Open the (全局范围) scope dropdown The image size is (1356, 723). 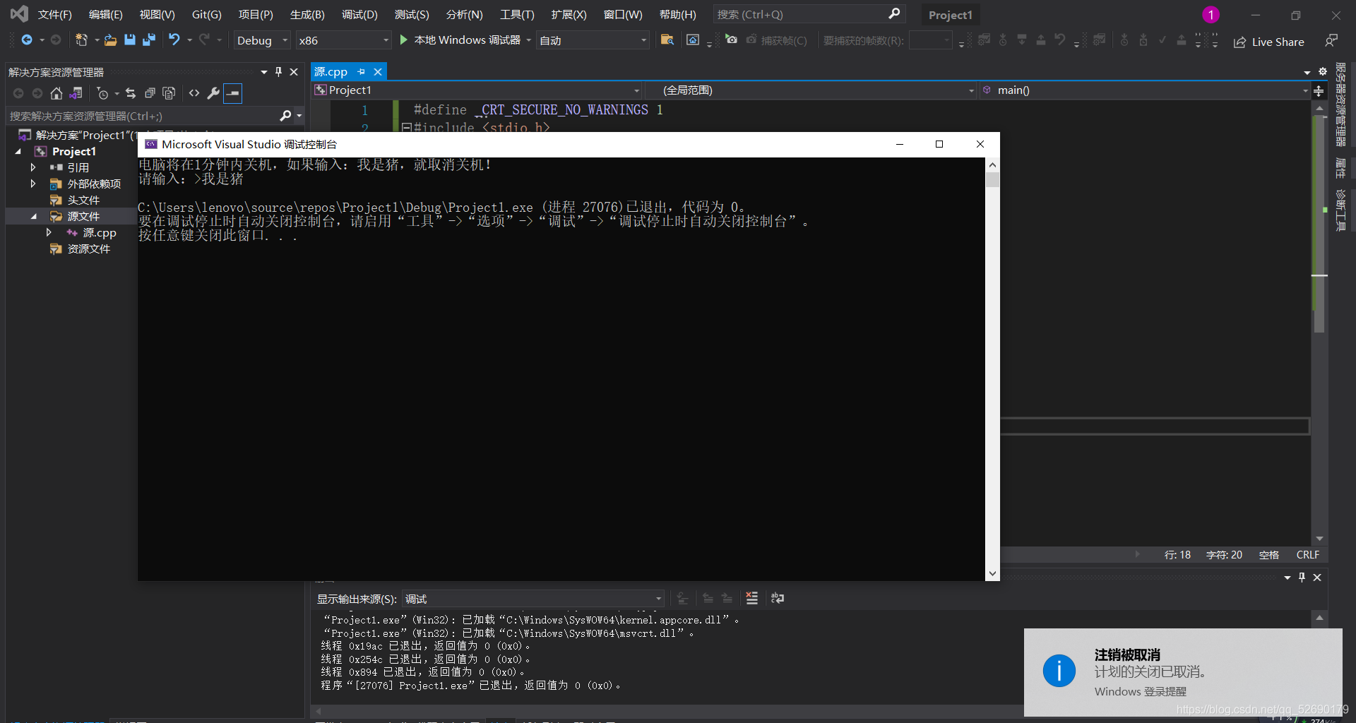[811, 90]
